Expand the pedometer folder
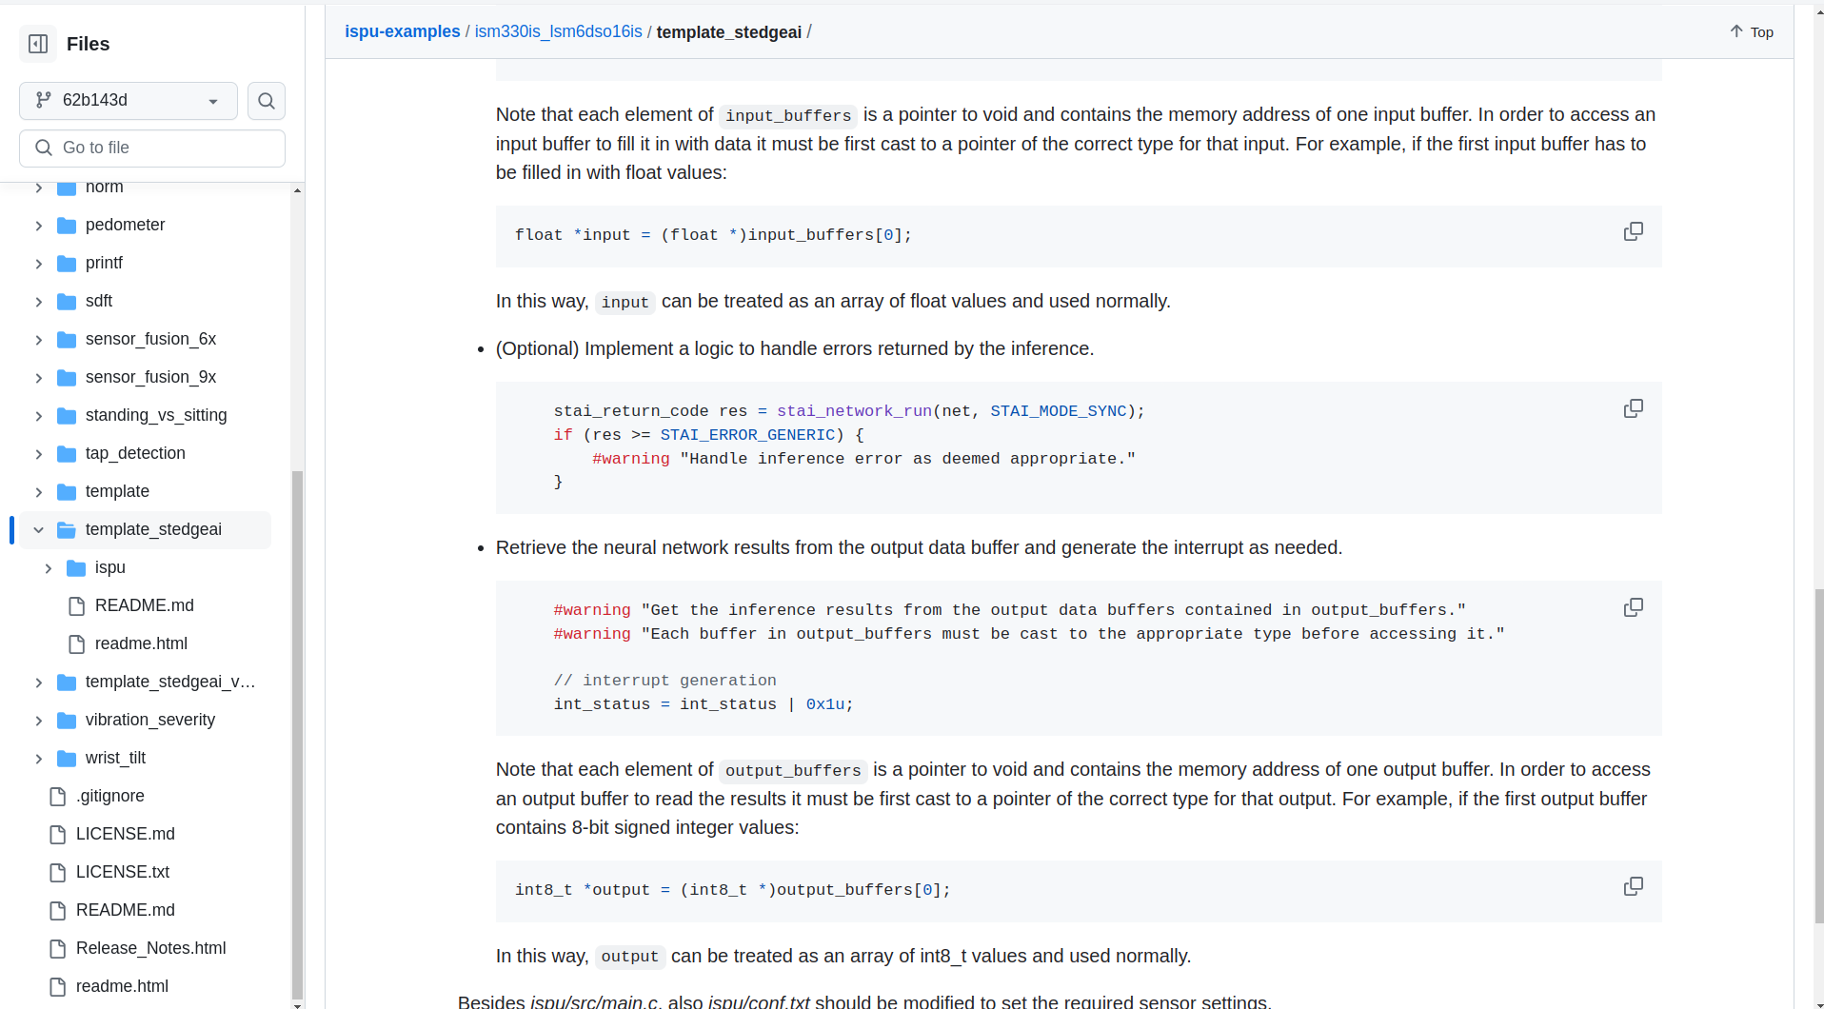This screenshot has width=1824, height=1009. coord(38,225)
